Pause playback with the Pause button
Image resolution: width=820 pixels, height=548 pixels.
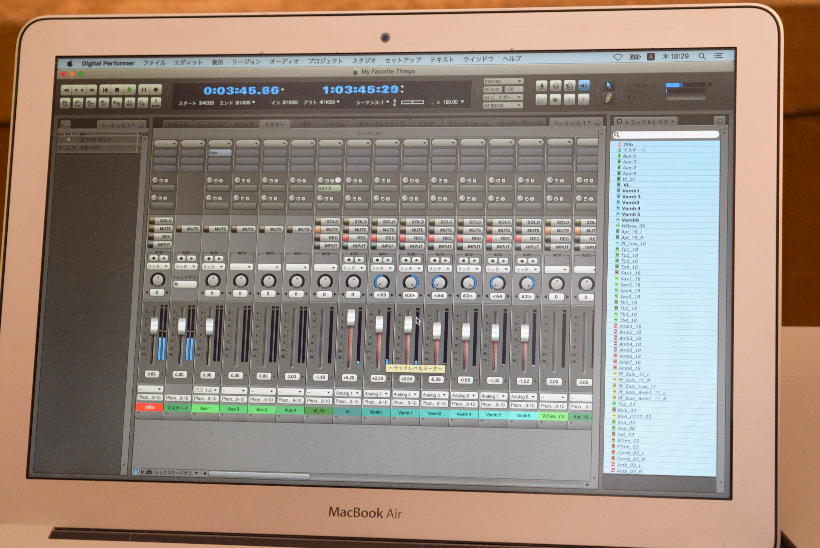pos(144,90)
